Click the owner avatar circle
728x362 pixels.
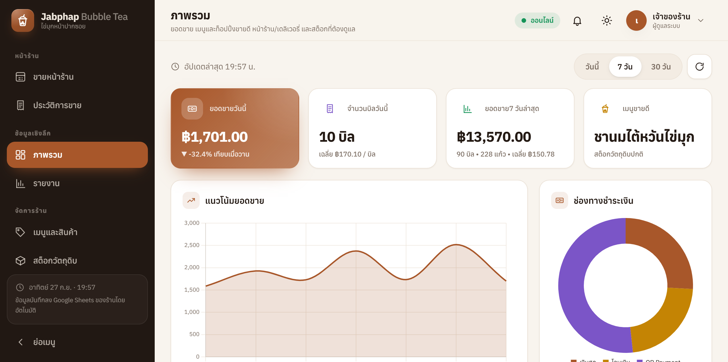(636, 20)
